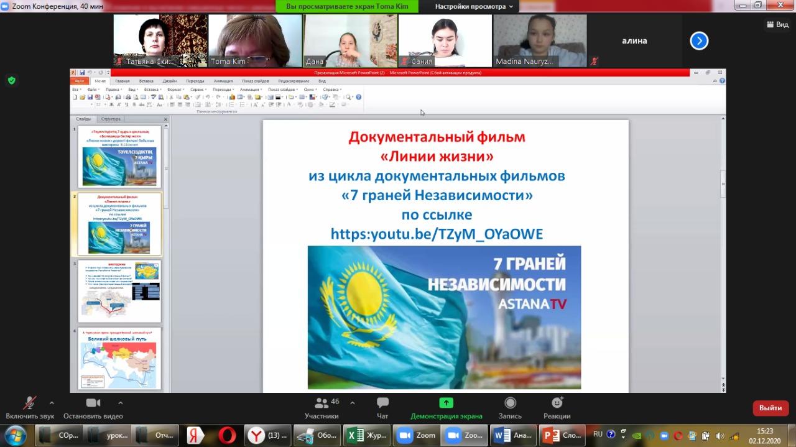Image resolution: width=796 pixels, height=447 pixels.
Task: Expand audio options arrow next to microphone
Action: click(52, 402)
